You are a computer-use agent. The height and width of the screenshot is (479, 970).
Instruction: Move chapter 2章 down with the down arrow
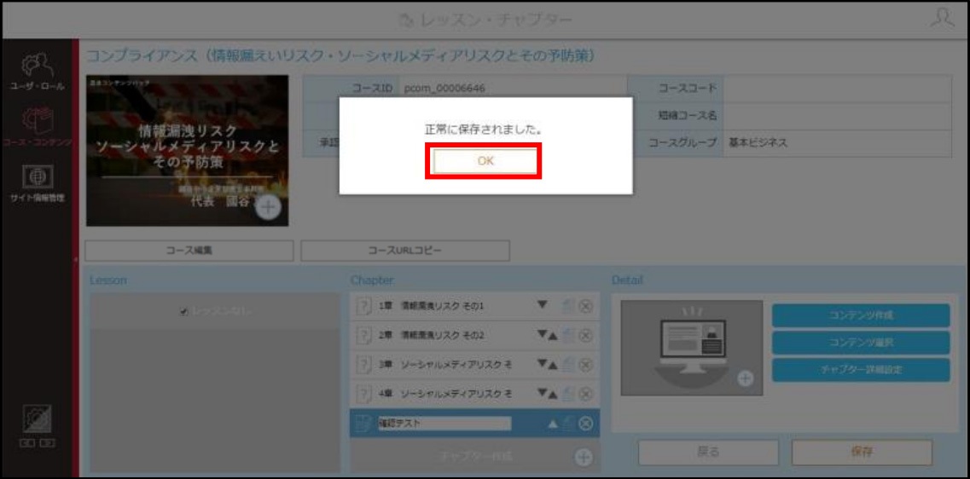tap(542, 335)
